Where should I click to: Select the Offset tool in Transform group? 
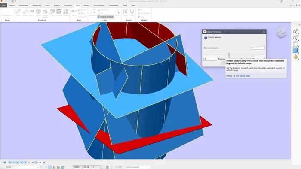tap(38, 12)
